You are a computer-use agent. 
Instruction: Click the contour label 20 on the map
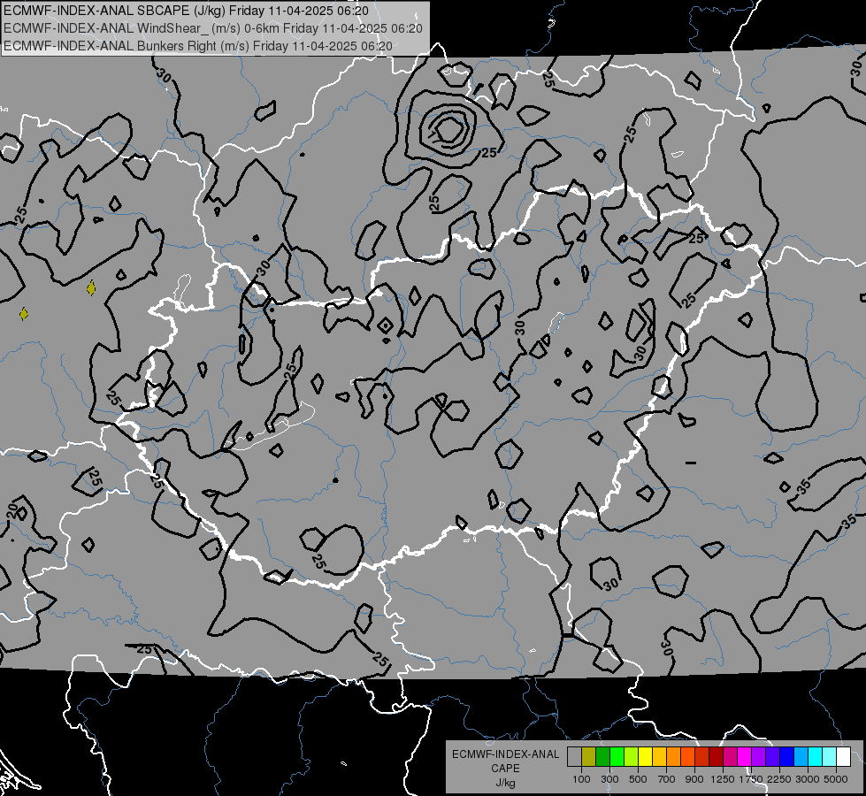(x=13, y=511)
